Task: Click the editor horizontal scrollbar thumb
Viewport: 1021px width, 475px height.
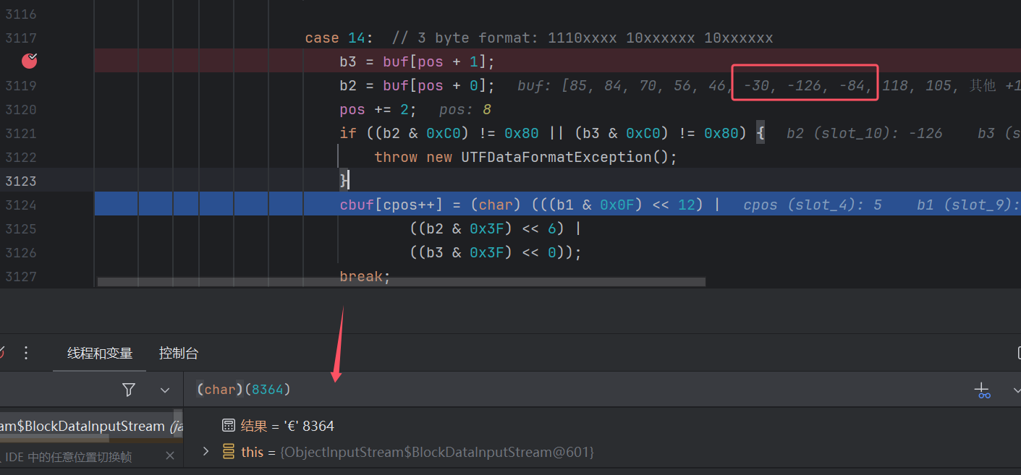Action: pos(401,282)
